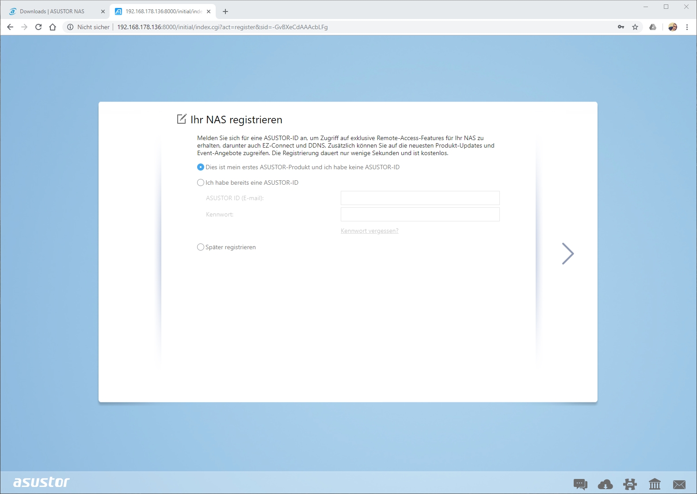Open a new browser tab
This screenshot has height=494, width=697.
pos(225,11)
